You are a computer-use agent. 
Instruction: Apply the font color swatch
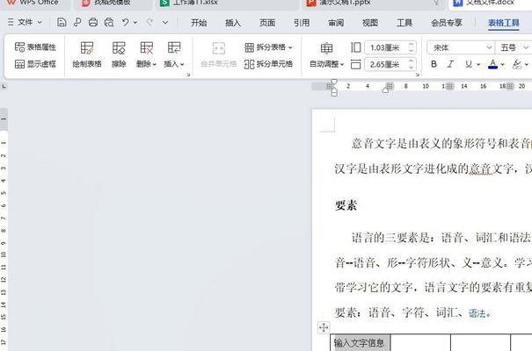pos(492,64)
